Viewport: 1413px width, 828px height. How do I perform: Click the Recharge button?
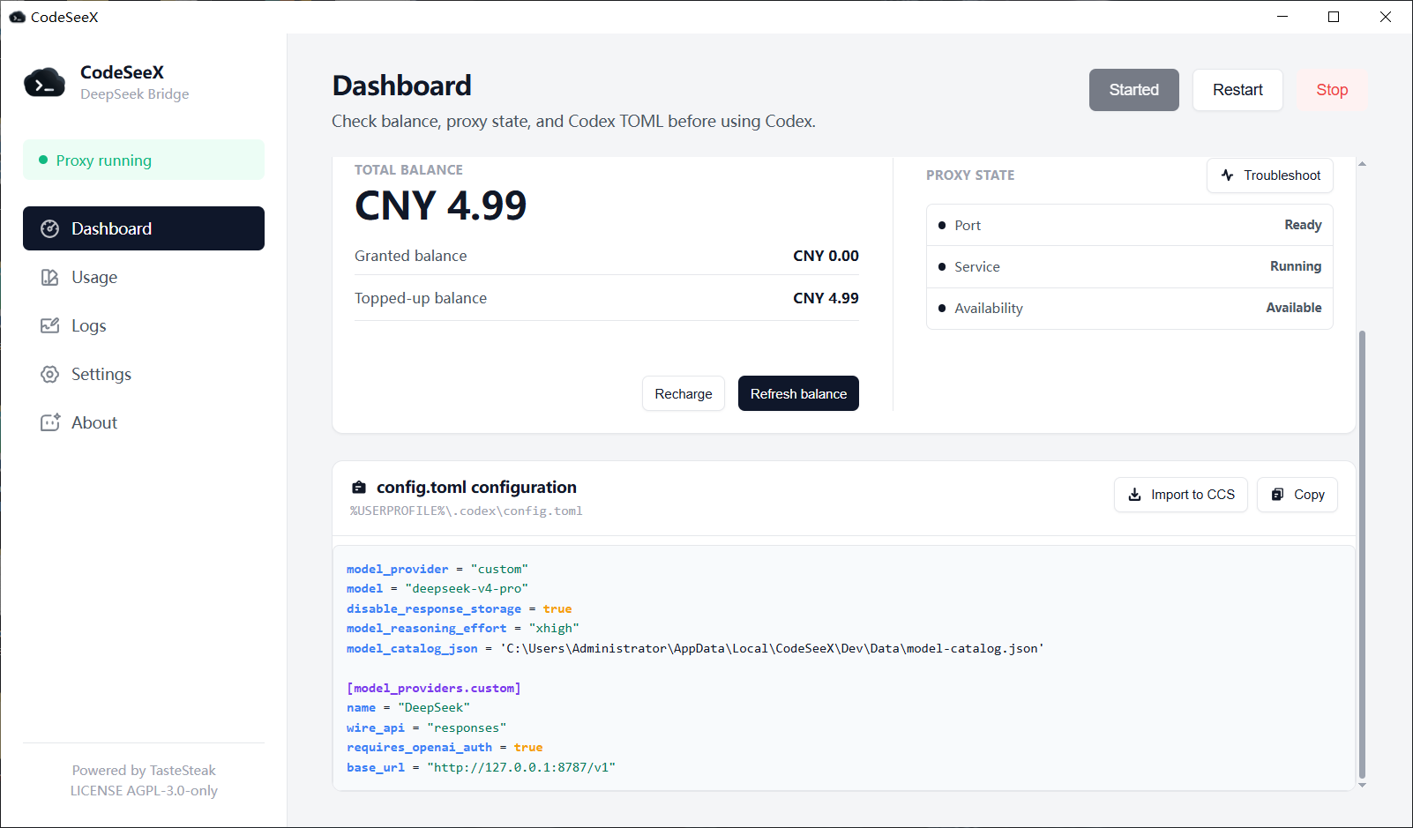684,393
